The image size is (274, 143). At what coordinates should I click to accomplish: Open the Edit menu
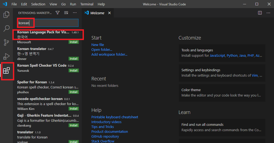(x=24, y=4)
